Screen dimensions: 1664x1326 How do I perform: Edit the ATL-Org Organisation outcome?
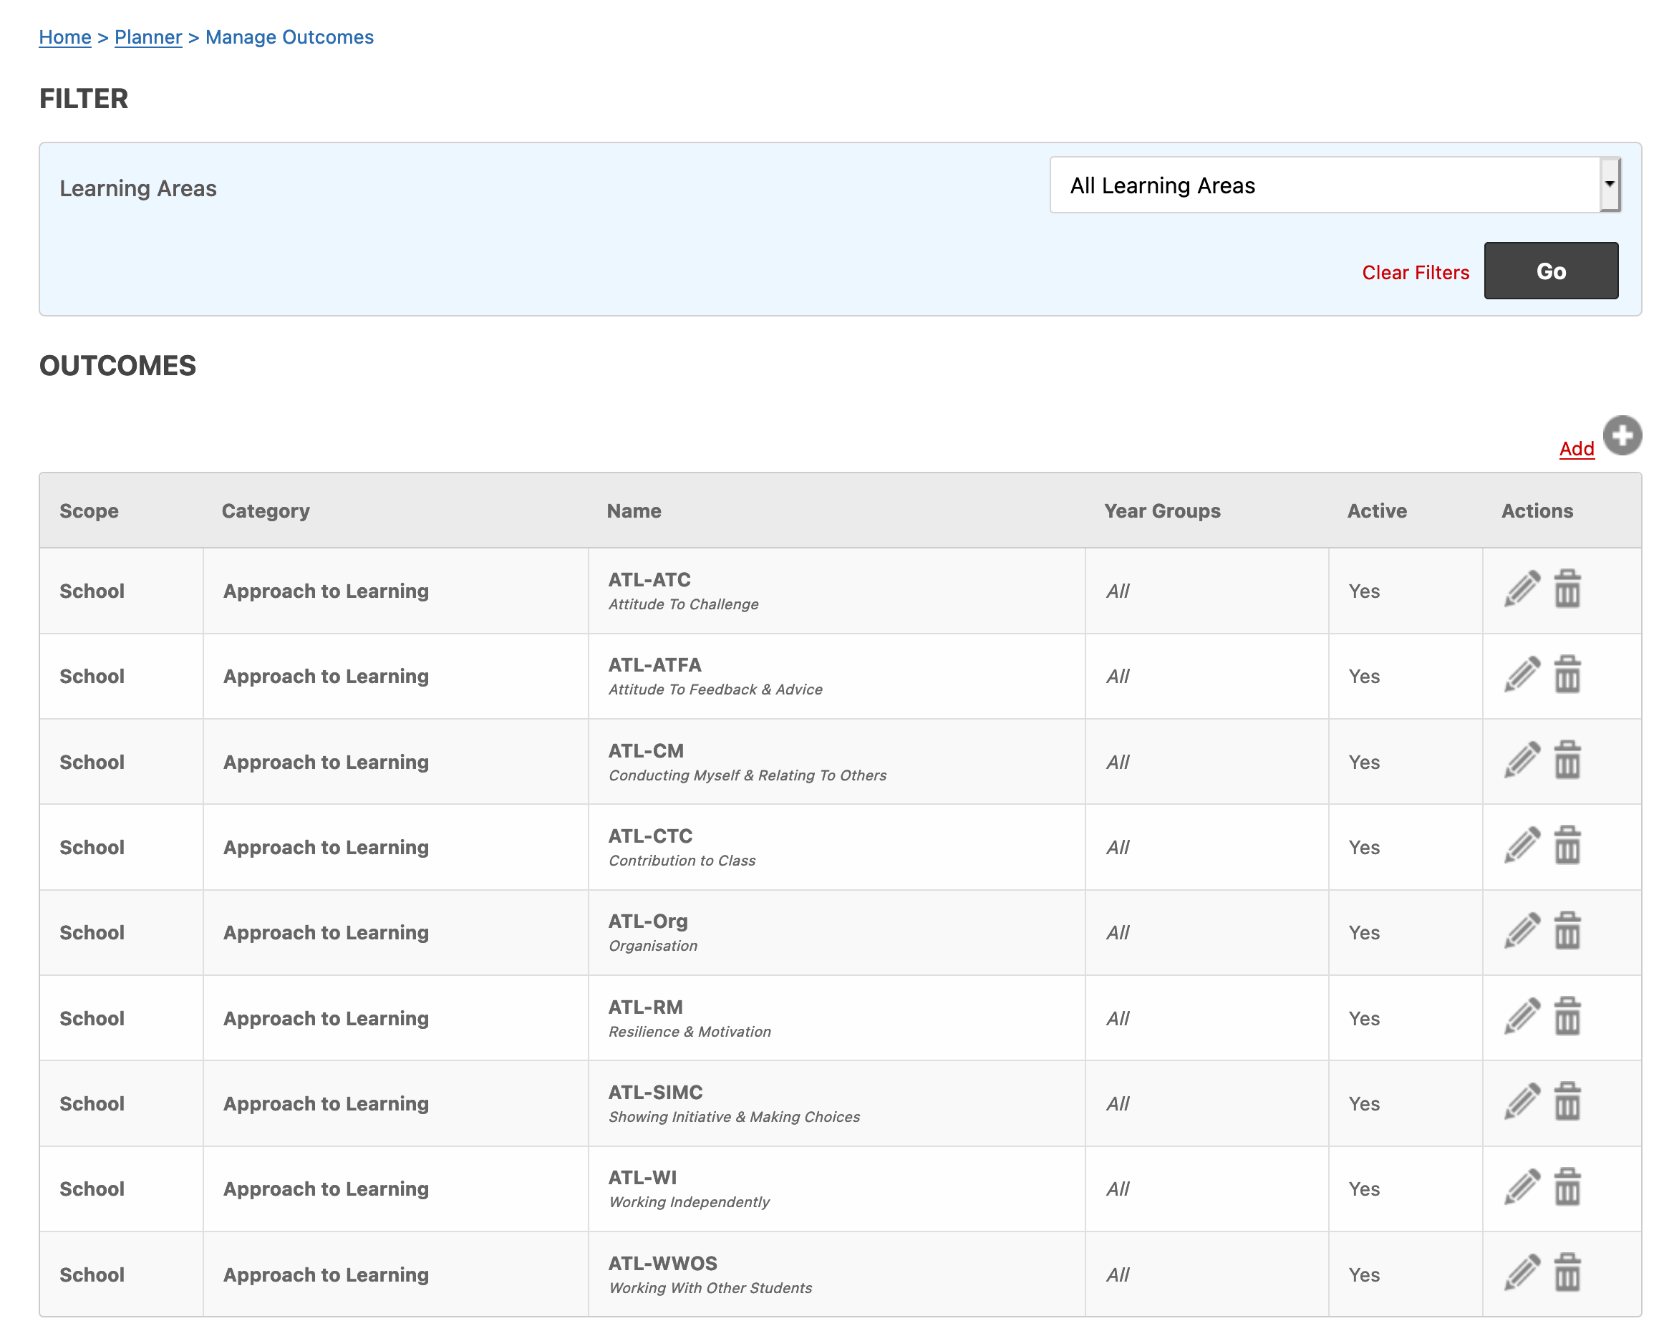tap(1522, 931)
